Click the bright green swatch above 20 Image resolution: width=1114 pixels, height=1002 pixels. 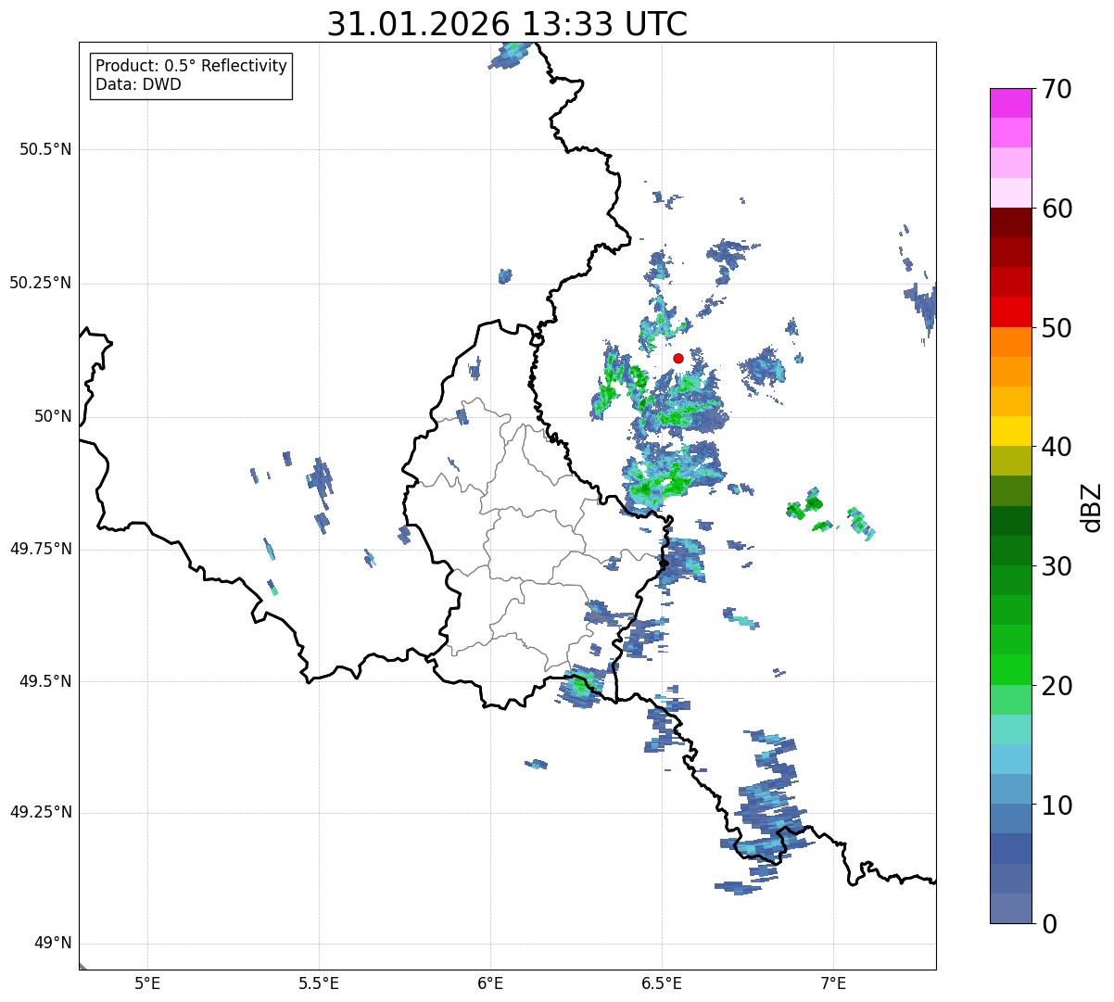(1011, 670)
